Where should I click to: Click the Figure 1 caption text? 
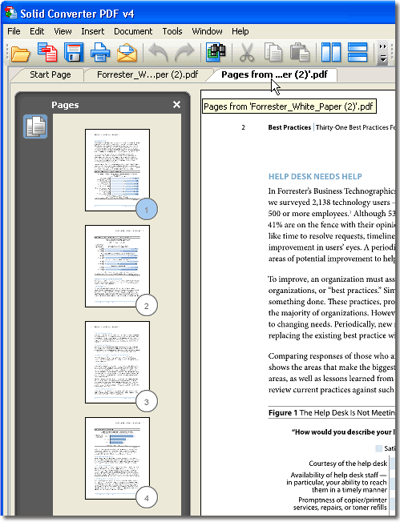point(331,413)
